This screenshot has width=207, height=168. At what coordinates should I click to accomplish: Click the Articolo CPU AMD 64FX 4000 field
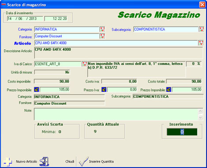[x=116, y=43]
